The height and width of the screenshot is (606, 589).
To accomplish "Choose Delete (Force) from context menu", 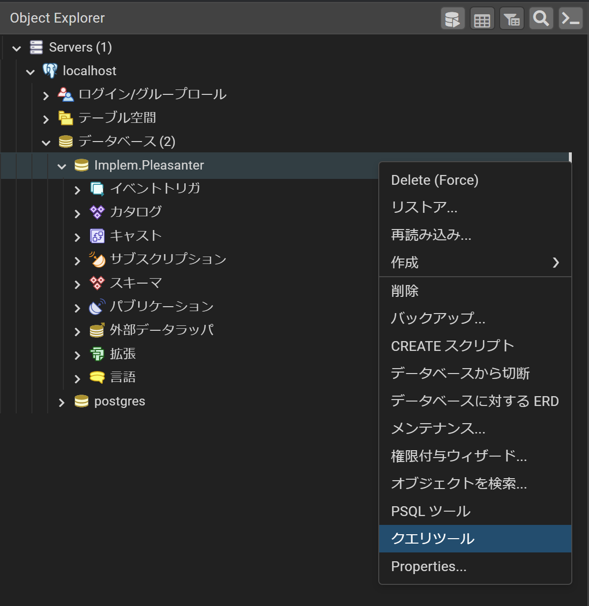I will coord(475,180).
